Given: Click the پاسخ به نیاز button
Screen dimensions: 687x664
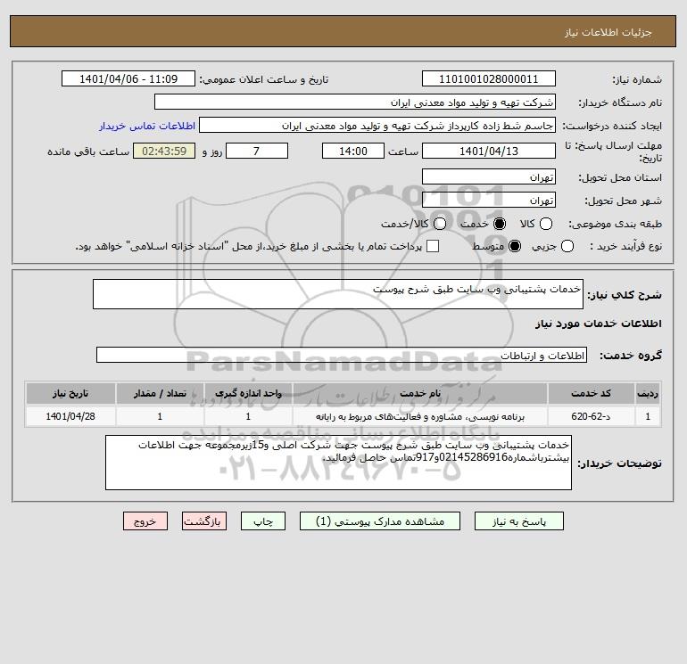Looking at the screenshot, I should pyautogui.click(x=519, y=521).
